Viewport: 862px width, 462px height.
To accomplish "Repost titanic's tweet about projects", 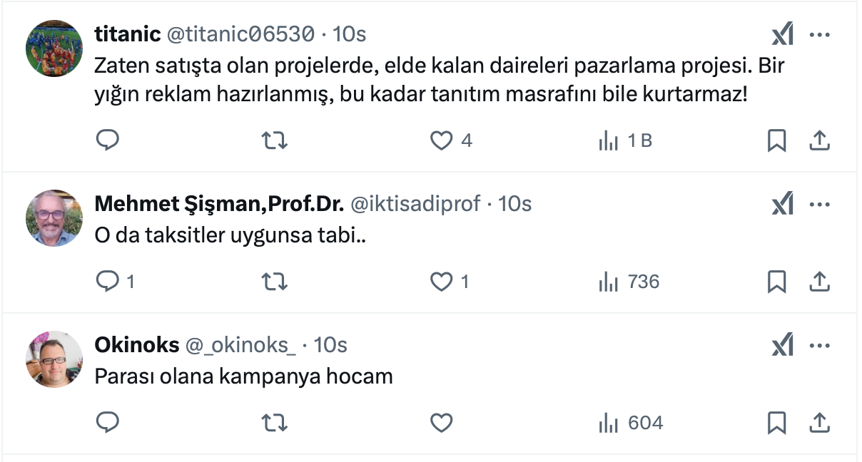I will pyautogui.click(x=275, y=140).
